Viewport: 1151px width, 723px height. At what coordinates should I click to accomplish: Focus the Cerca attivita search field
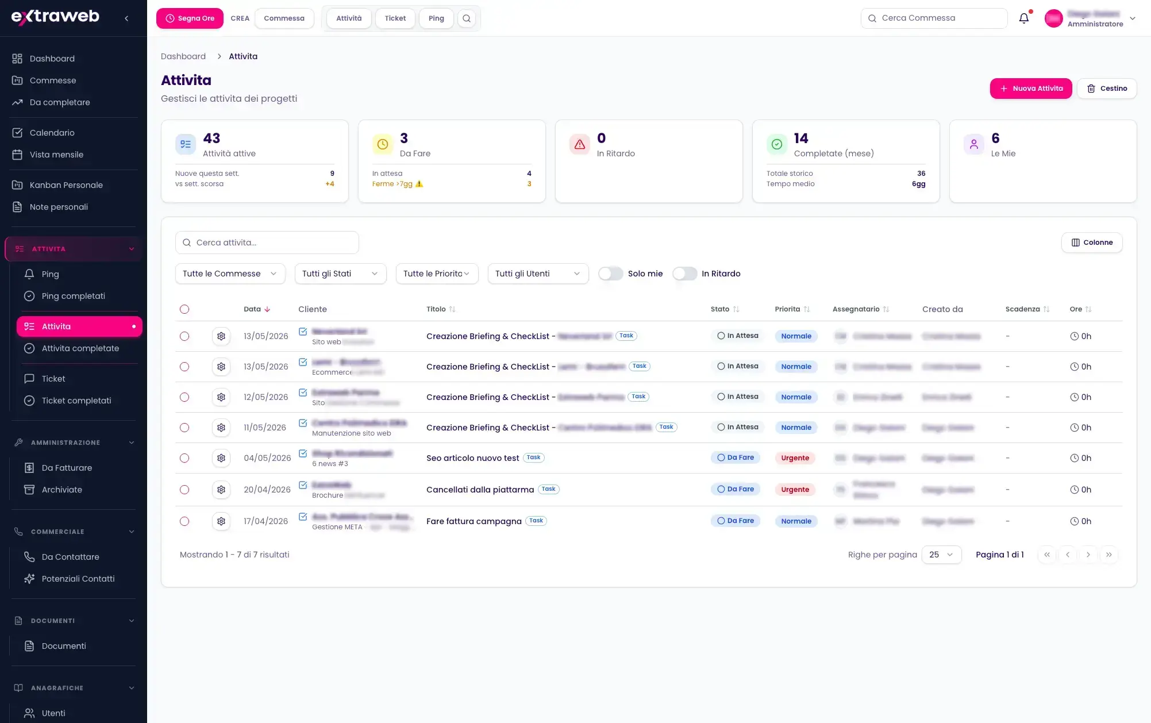coord(267,243)
